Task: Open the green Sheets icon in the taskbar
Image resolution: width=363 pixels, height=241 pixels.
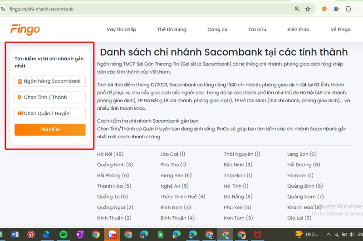Action: pyautogui.click(x=160, y=235)
